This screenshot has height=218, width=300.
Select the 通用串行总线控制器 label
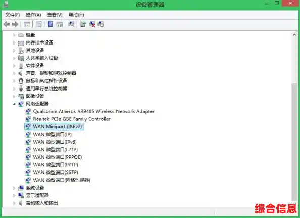coord(46,89)
